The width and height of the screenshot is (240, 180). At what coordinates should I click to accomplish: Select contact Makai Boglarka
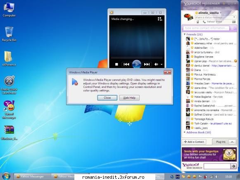[211, 97]
